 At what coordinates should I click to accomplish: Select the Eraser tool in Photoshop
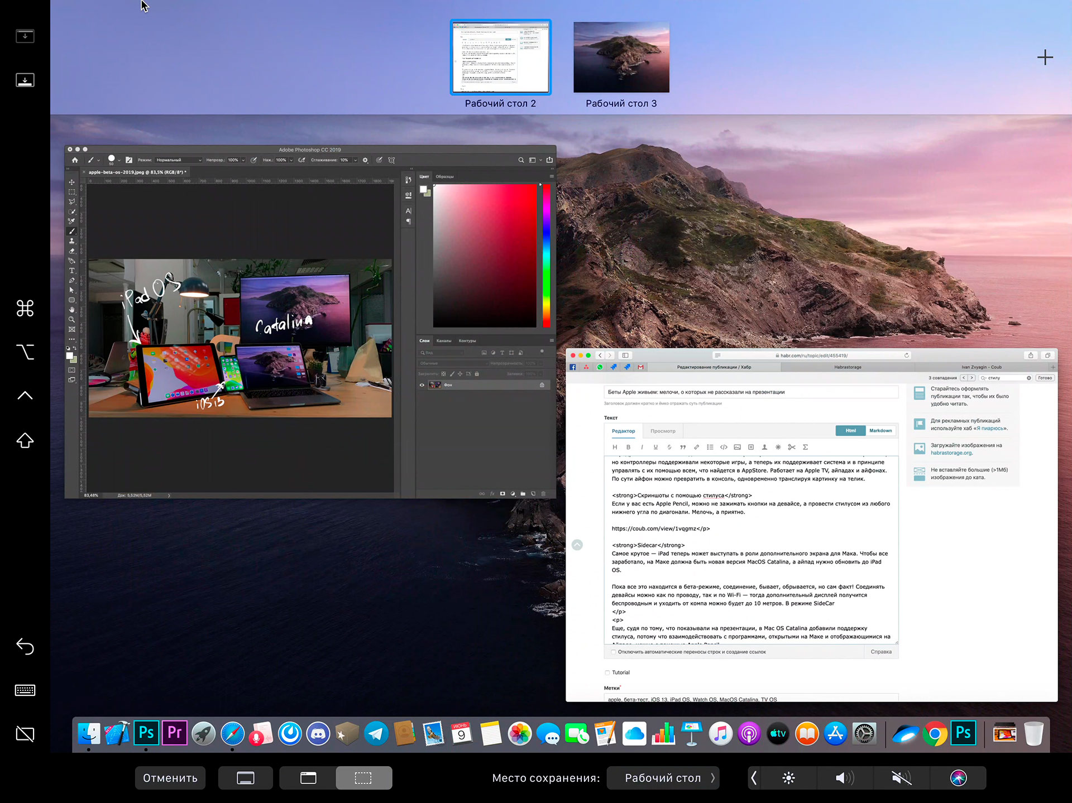coord(71,251)
